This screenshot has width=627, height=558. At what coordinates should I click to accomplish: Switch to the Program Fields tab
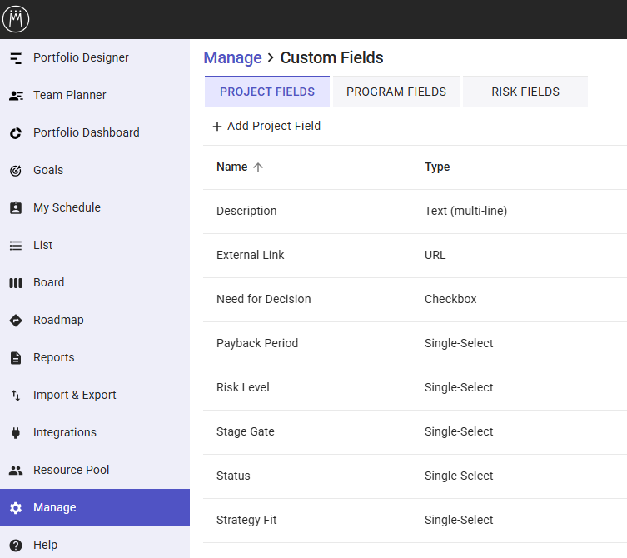tap(396, 92)
